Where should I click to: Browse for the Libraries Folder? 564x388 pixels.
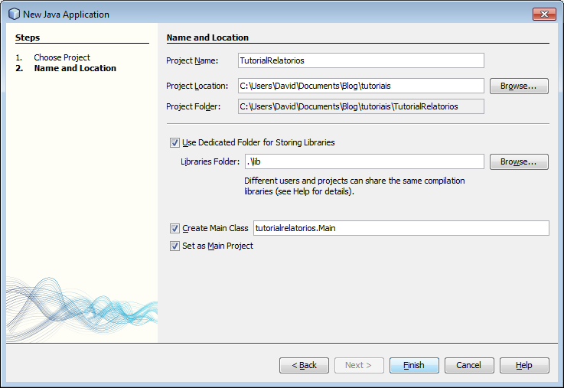(x=519, y=161)
